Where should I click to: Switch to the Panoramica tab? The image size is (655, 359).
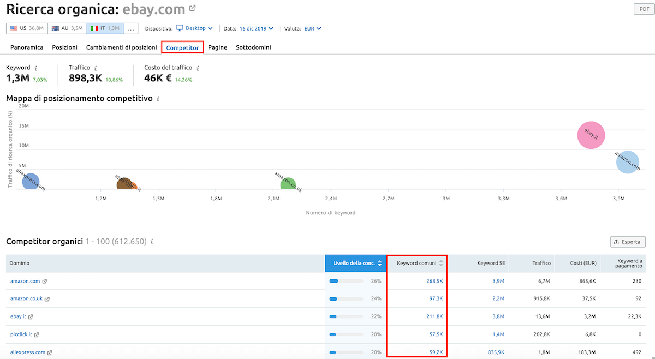click(x=26, y=47)
